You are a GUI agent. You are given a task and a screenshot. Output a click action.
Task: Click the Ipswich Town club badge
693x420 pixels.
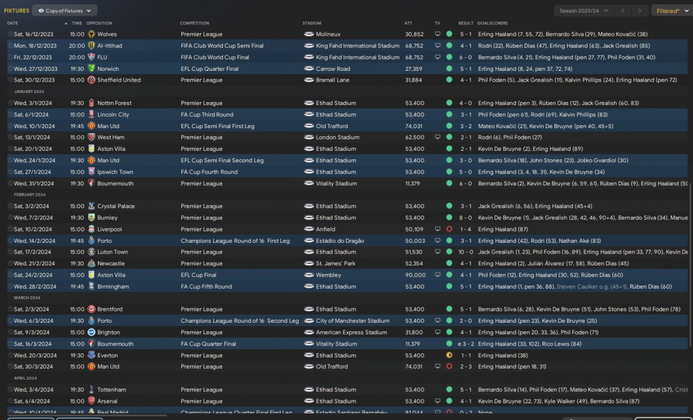click(x=91, y=172)
